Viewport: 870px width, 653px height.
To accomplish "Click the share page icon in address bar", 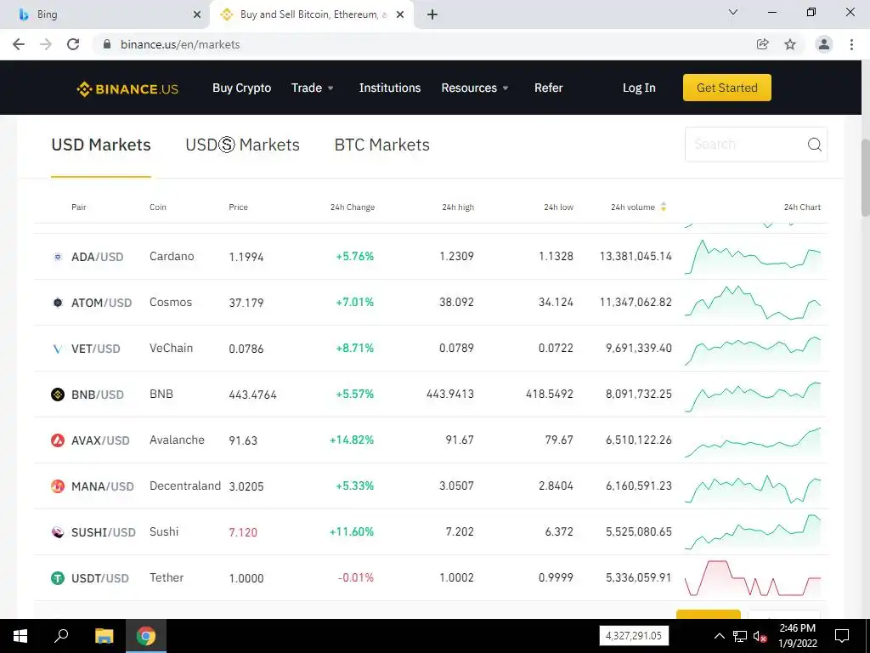I will click(x=763, y=44).
